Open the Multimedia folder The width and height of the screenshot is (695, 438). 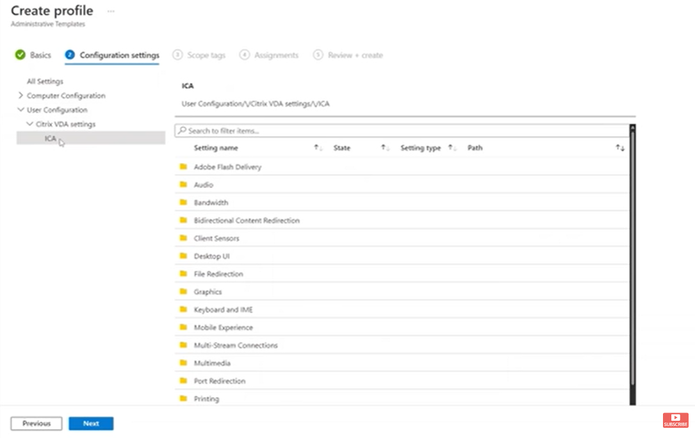tap(211, 363)
